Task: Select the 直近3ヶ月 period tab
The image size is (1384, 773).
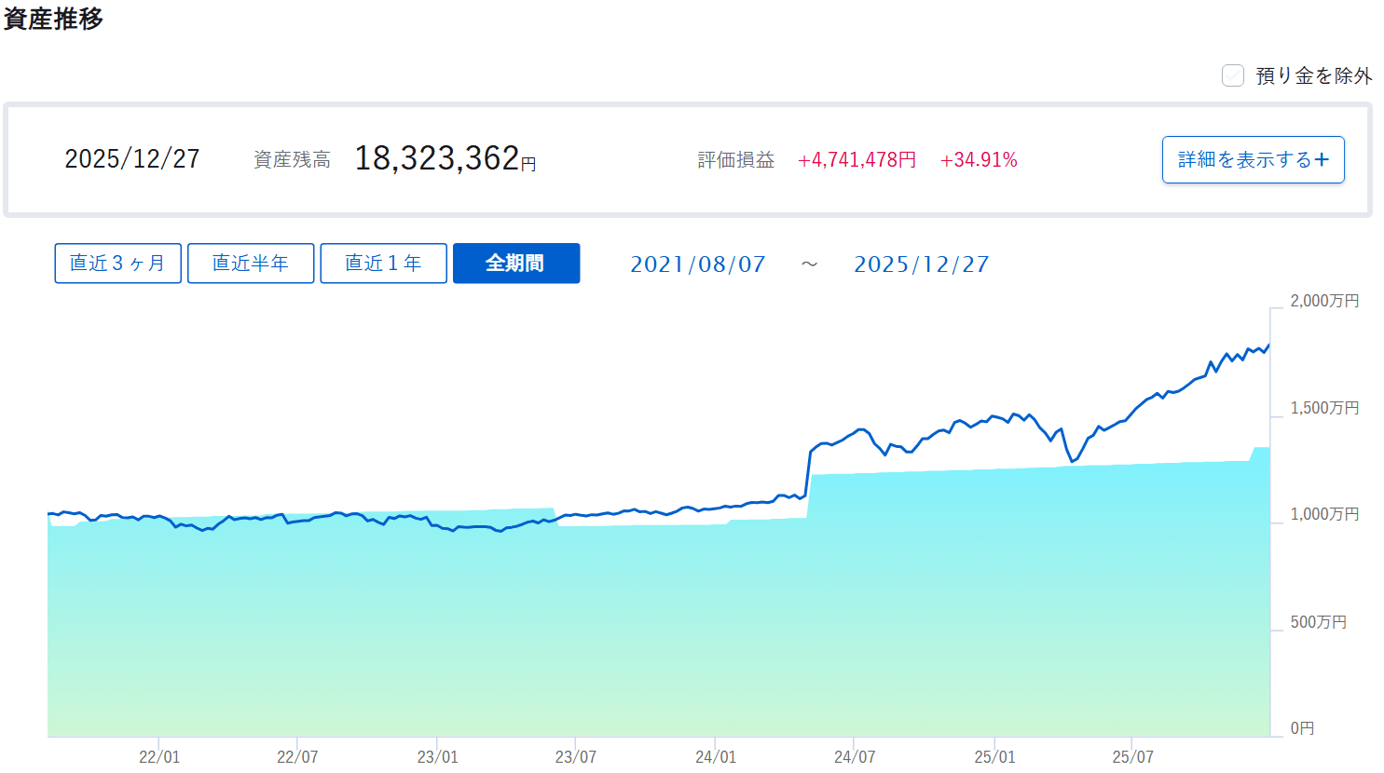Action: click(x=117, y=264)
